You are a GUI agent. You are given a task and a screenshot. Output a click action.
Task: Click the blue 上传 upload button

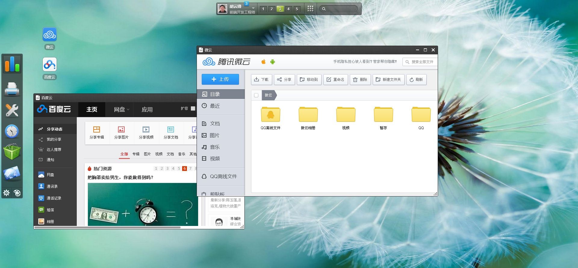tap(220, 79)
